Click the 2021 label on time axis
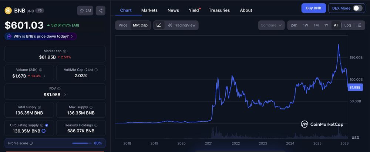The width and height of the screenshot is (370, 152). 209,143
